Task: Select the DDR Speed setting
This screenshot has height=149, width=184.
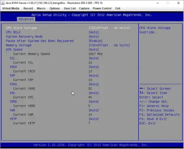Action: (x=14, y=50)
